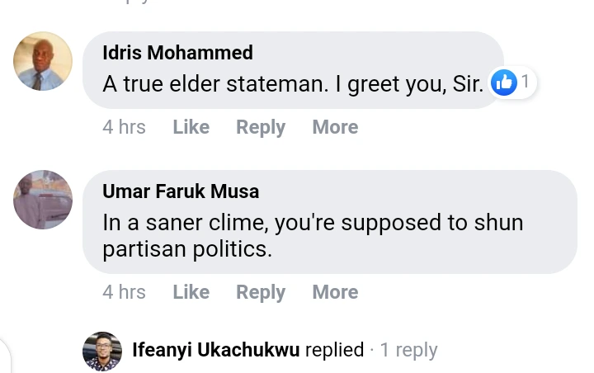This screenshot has height=373, width=594.
Task: Open More options on Idris Mohammed's comment
Action: pos(335,127)
